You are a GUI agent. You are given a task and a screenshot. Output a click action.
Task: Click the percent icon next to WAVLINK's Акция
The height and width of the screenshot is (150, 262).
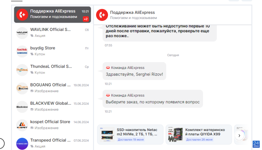[x=32, y=36]
